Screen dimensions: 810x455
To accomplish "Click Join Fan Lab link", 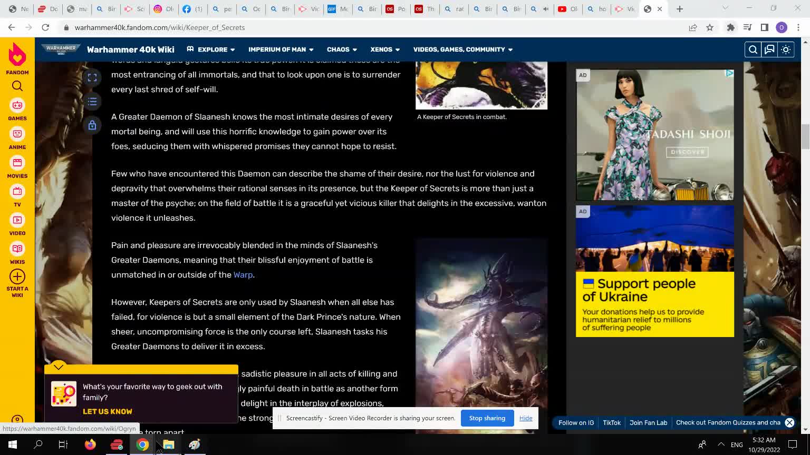I will (648, 422).
